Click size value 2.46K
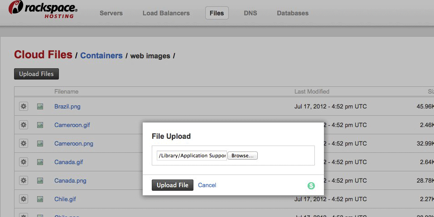434x217 pixels. (427, 125)
